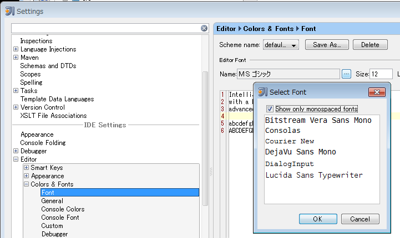The height and width of the screenshot is (238, 400).
Task: Click the Delete scheme button
Action: coord(370,45)
